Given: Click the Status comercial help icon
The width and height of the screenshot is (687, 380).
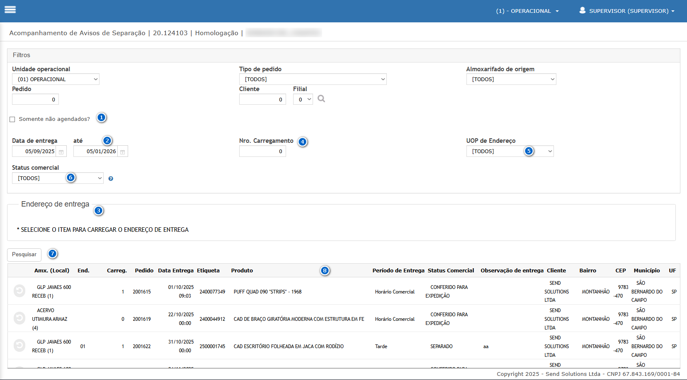Looking at the screenshot, I should [x=111, y=179].
